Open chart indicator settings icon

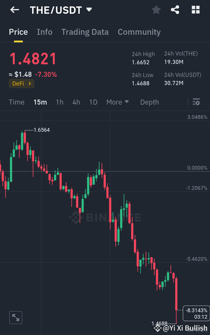(x=196, y=102)
